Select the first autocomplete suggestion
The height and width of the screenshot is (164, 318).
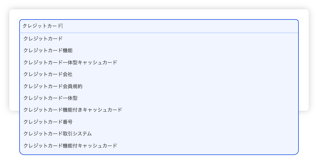coord(43,39)
